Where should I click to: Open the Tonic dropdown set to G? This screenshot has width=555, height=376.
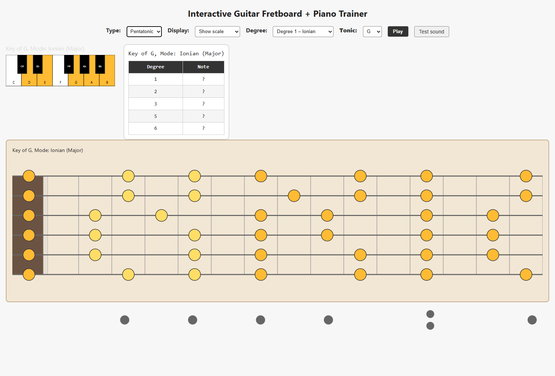click(x=372, y=32)
